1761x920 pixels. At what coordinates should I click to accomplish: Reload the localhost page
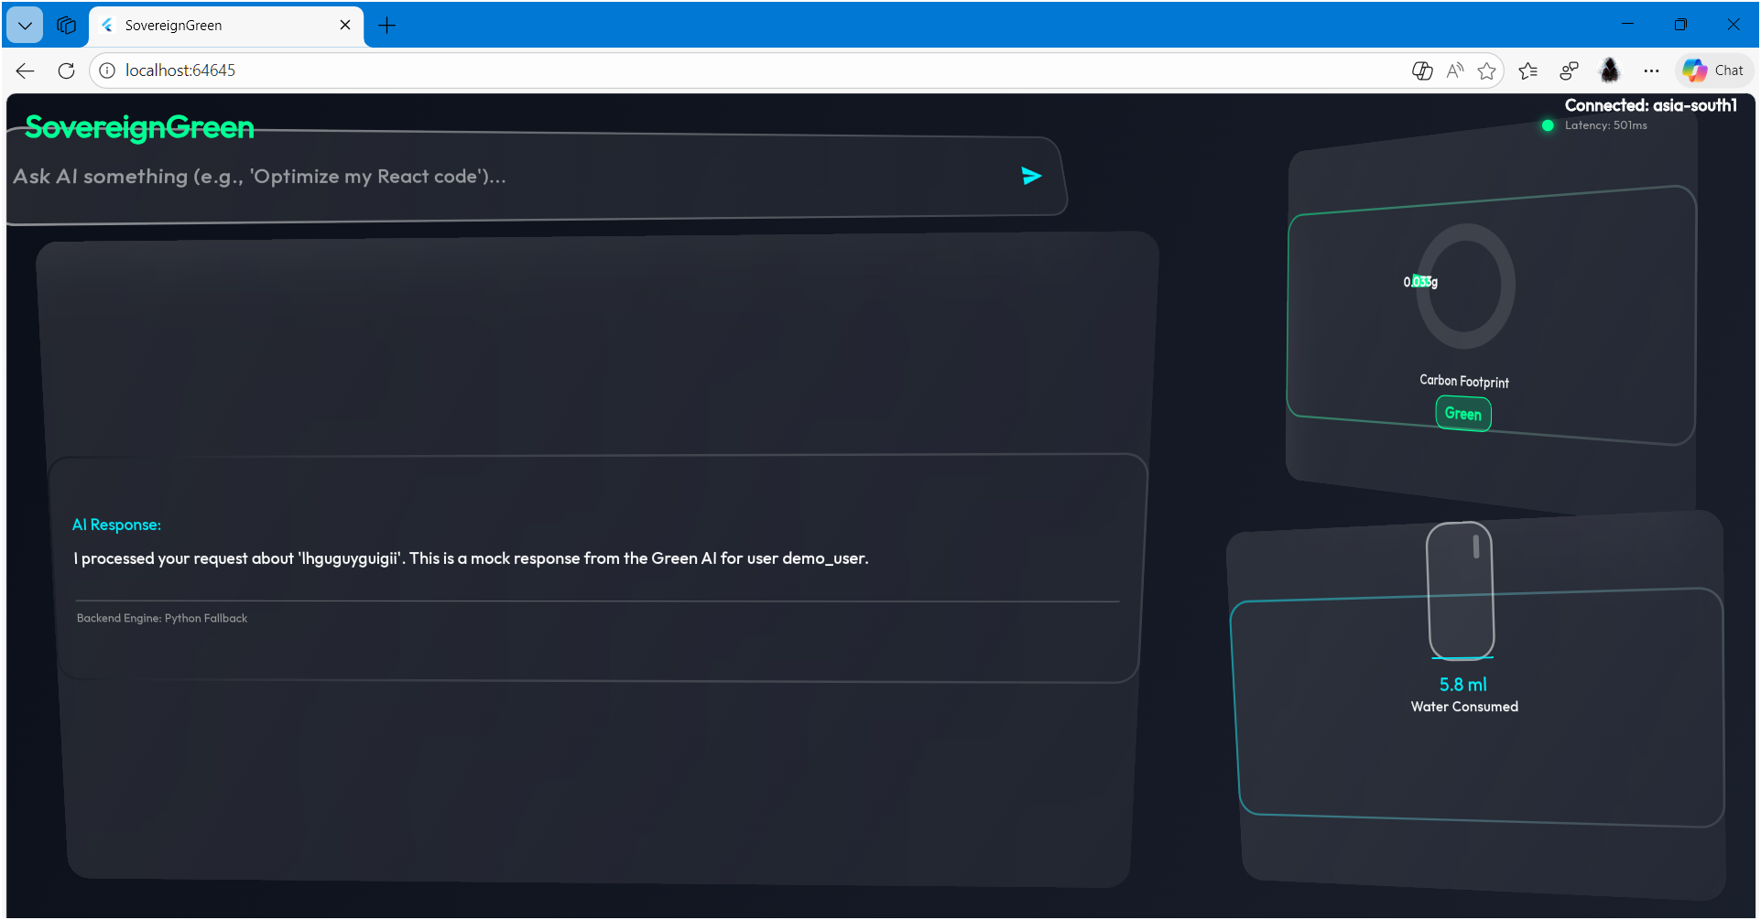[x=66, y=70]
